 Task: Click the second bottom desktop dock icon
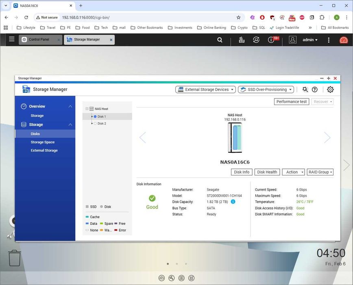coord(172,278)
